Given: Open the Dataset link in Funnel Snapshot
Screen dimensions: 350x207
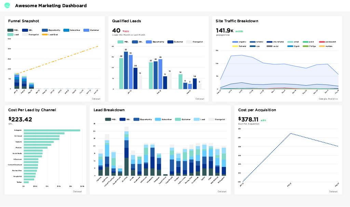Looking at the screenshot, I should pyautogui.click(x=96, y=99).
